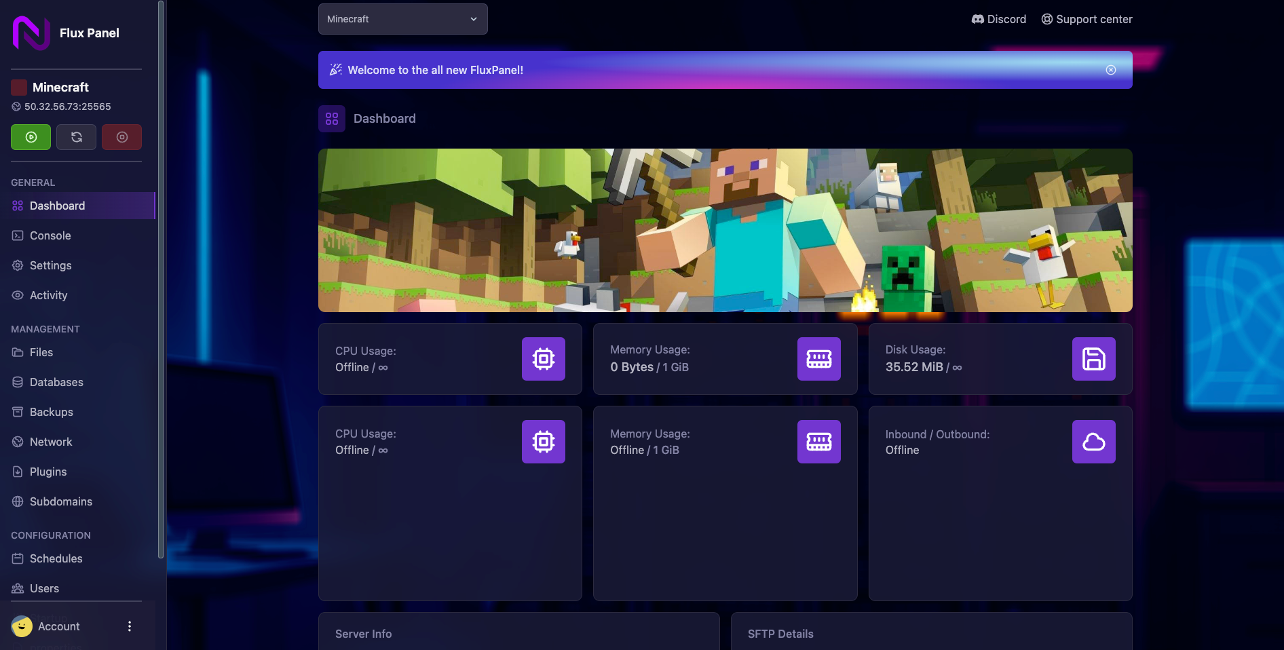Click the Activity eye icon

pos(18,295)
